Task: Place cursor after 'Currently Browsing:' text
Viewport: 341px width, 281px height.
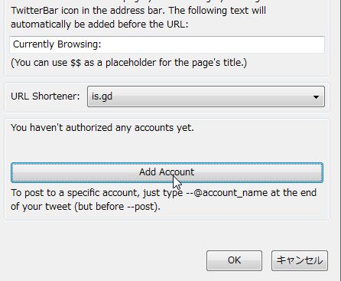Action: (x=102, y=44)
